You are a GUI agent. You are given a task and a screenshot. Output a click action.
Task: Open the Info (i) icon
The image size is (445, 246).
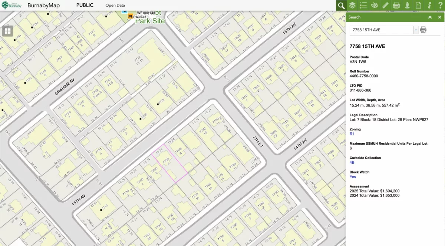[x=429, y=6]
